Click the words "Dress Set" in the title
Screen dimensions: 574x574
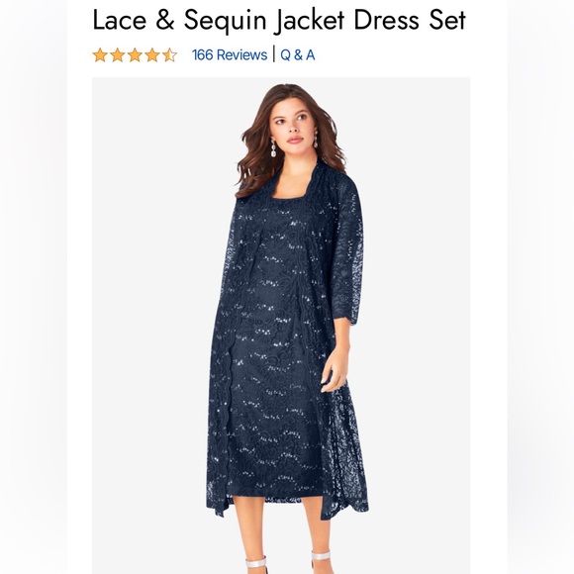410,20
